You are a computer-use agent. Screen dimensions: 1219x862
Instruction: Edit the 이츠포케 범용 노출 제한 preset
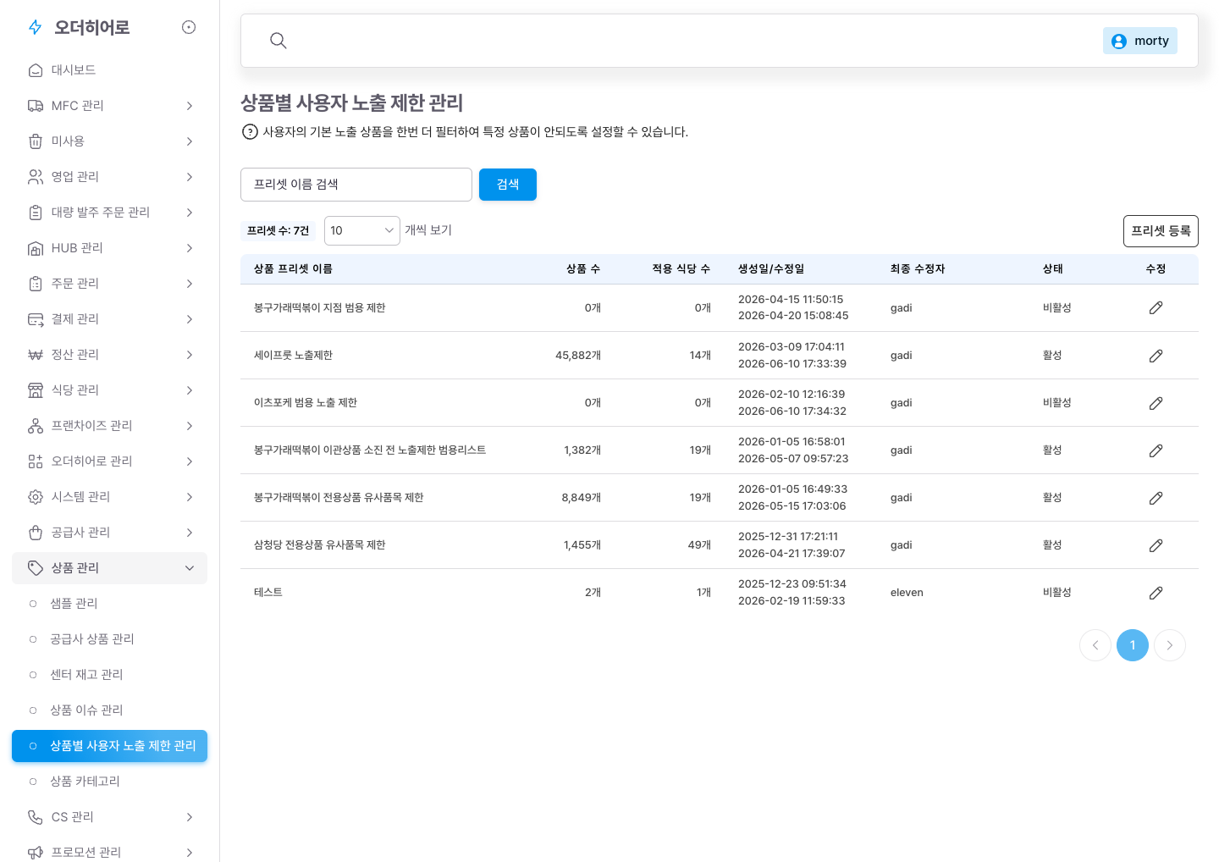[1156, 403]
